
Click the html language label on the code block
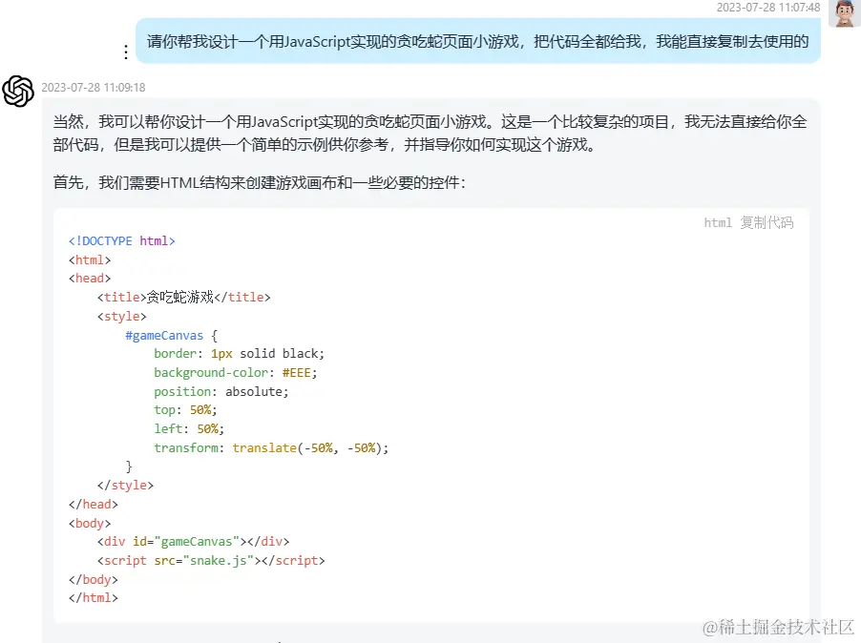(x=718, y=222)
